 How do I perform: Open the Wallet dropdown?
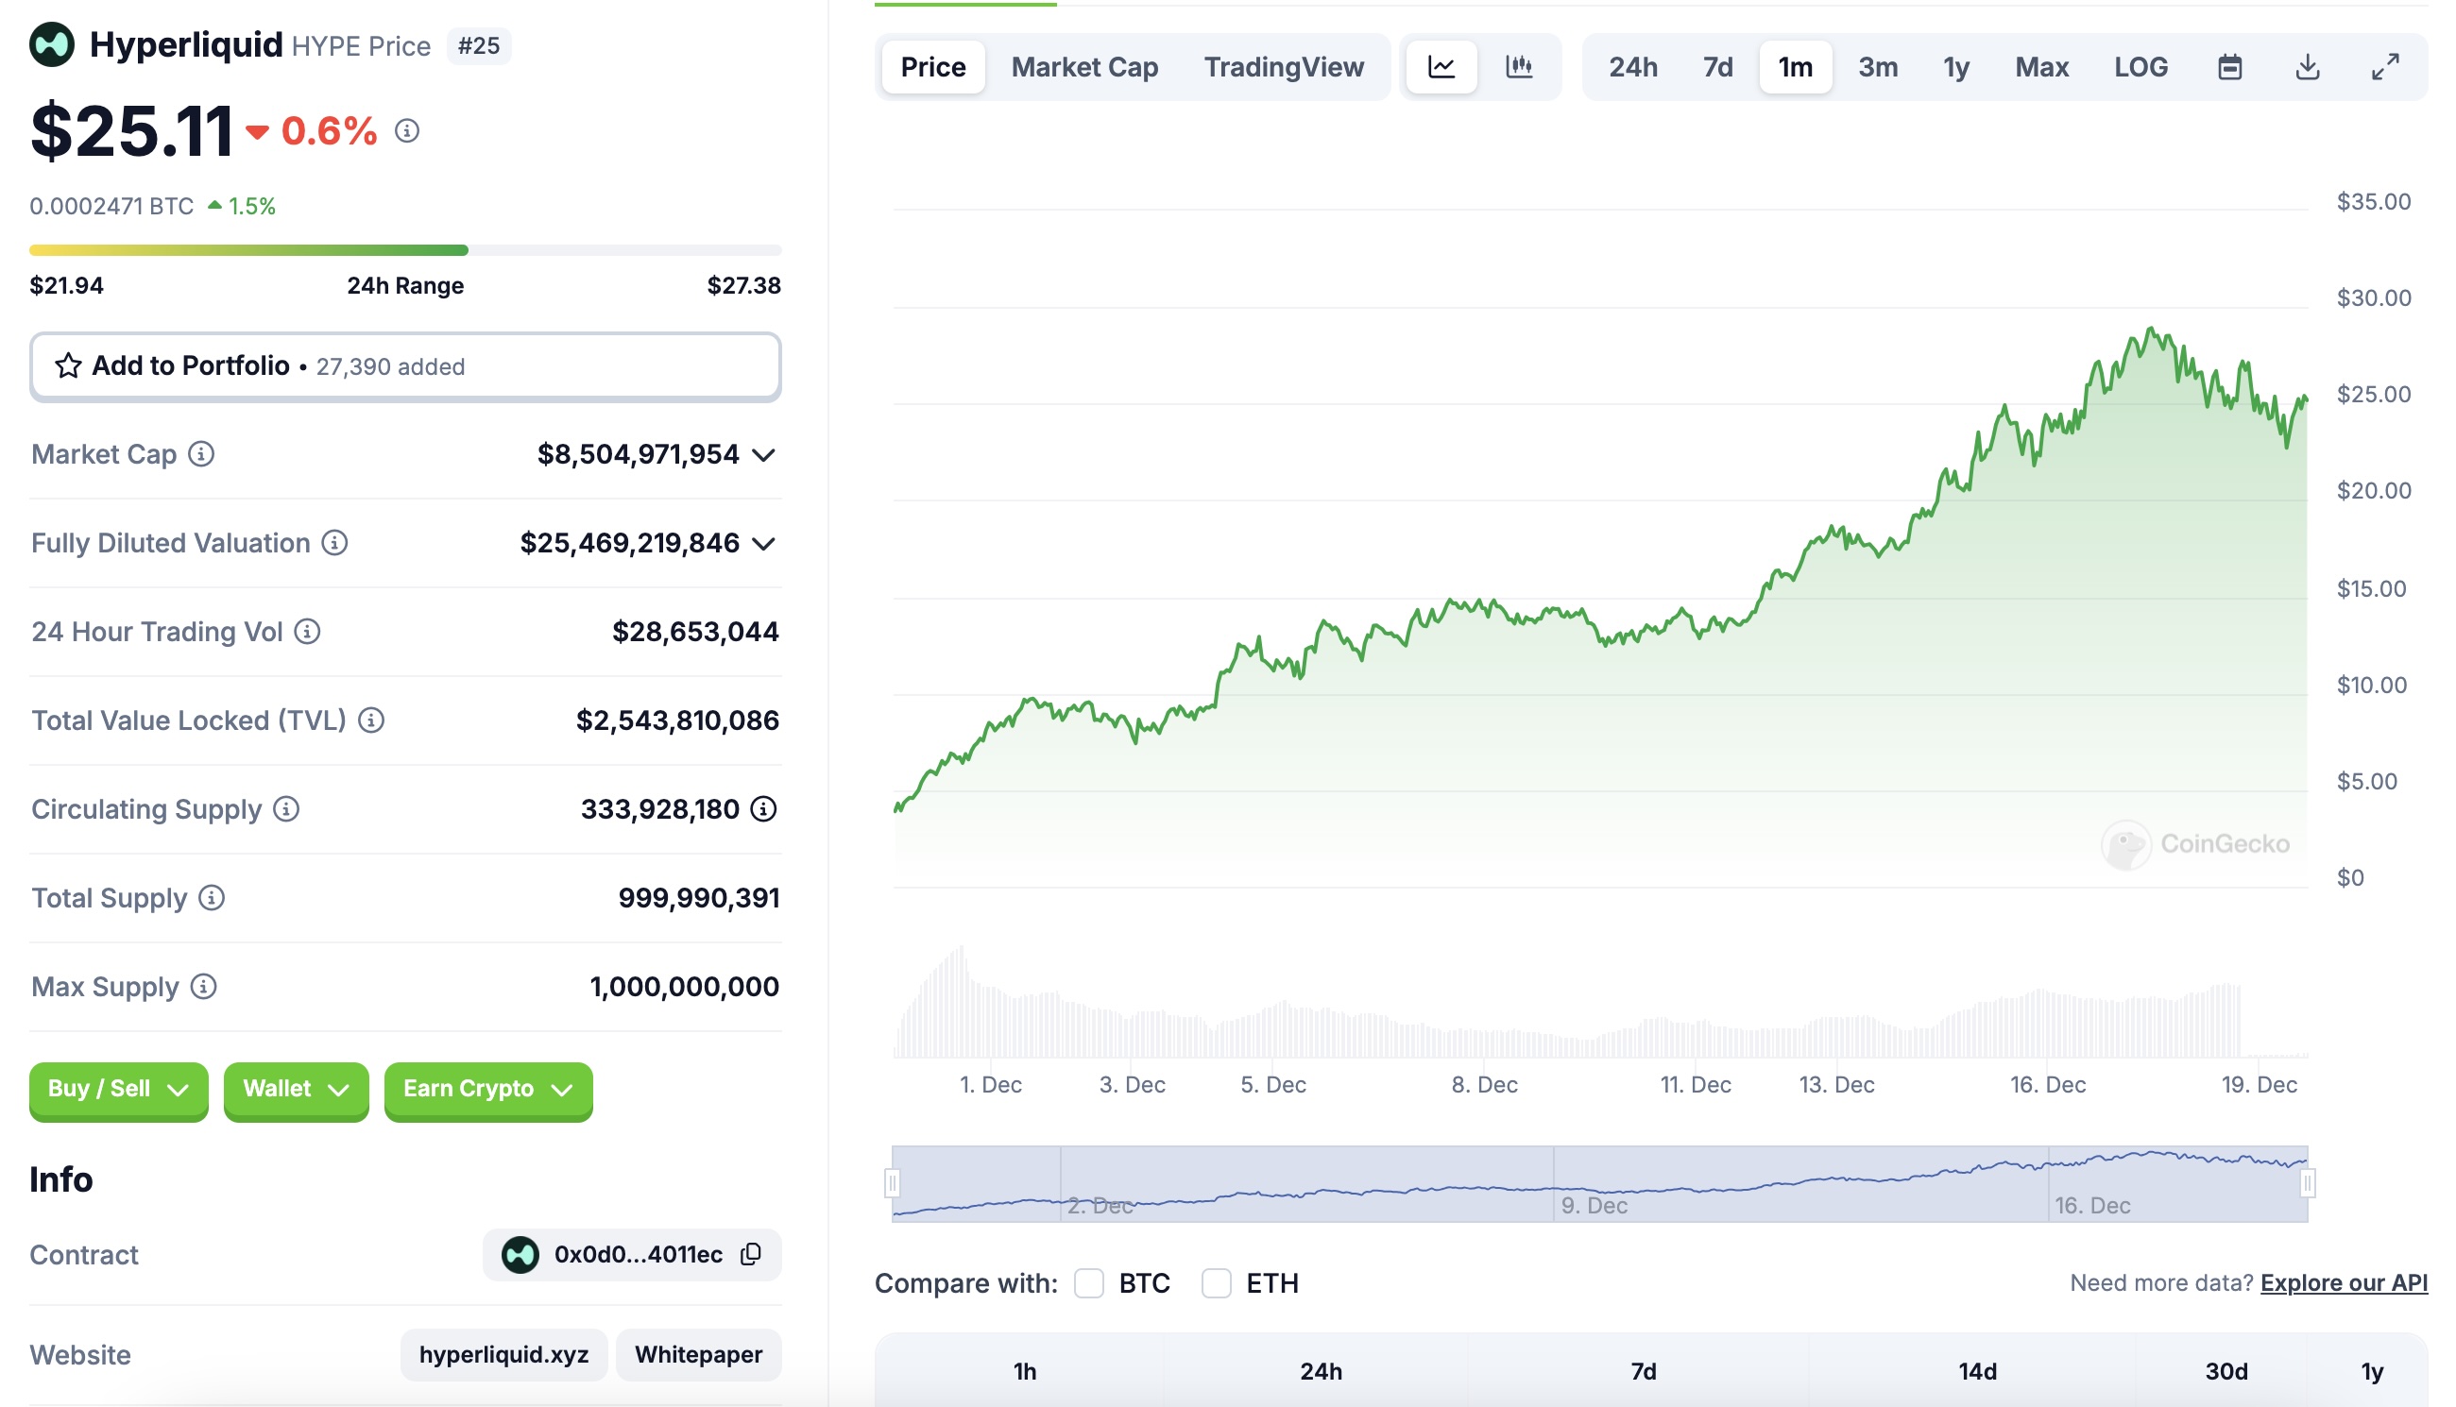[296, 1090]
